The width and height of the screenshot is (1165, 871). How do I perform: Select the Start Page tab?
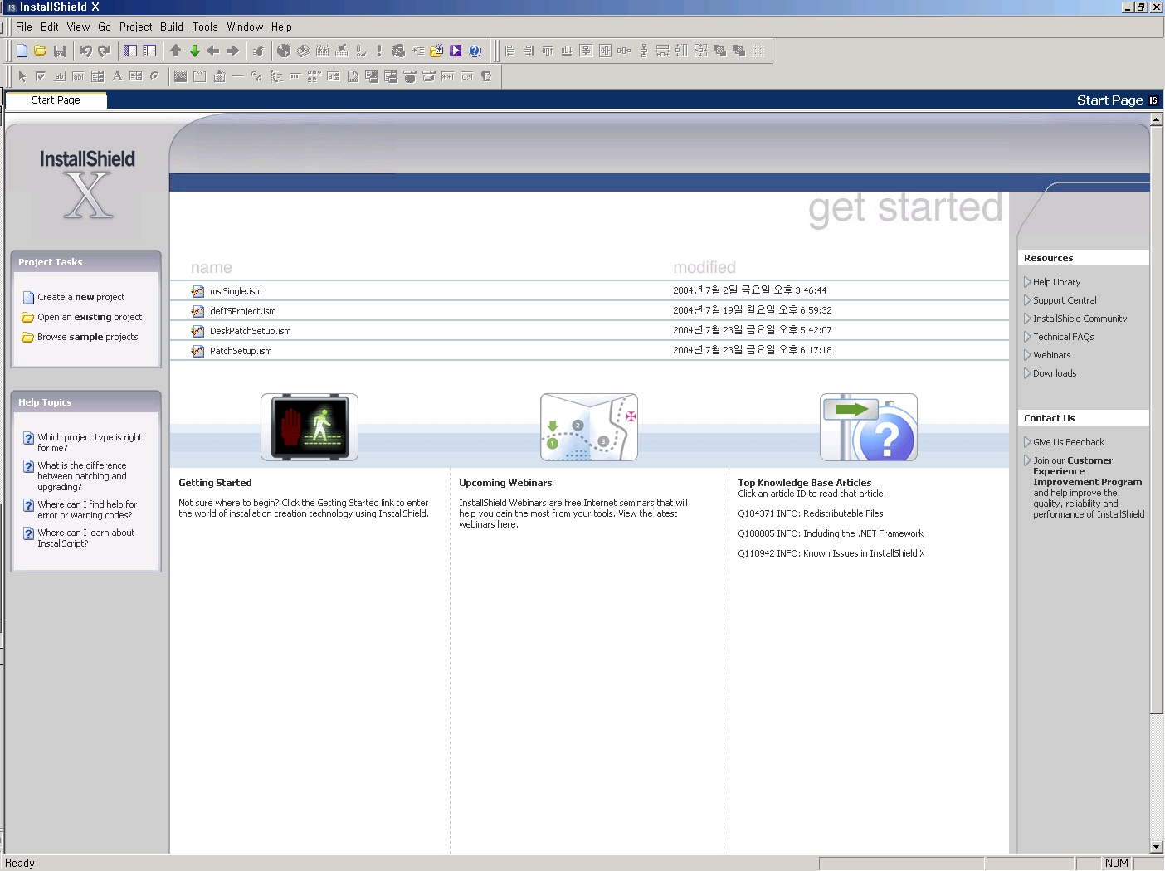point(56,100)
